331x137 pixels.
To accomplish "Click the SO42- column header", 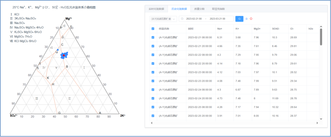I will [x=276, y=29].
